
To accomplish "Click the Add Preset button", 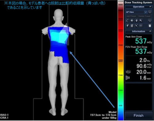I will [131, 16].
